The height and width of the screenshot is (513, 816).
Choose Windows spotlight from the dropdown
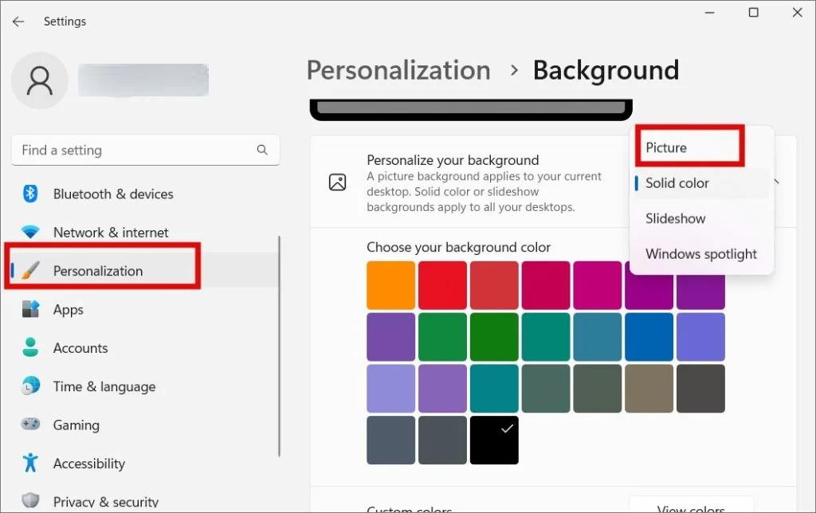tap(701, 254)
